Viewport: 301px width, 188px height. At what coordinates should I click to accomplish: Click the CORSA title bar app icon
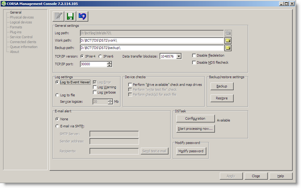(3, 3)
